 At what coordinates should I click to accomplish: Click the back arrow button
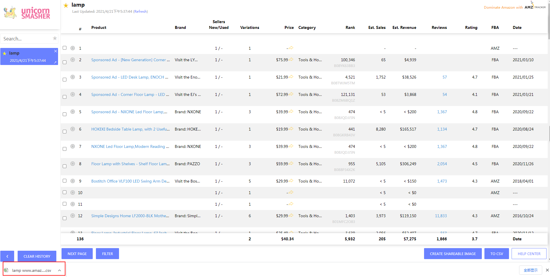point(7,256)
